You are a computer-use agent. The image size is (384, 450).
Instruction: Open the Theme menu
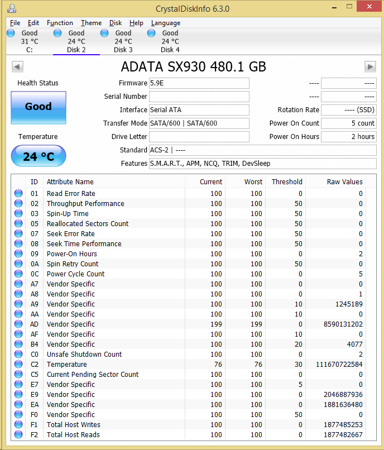pyautogui.click(x=91, y=23)
